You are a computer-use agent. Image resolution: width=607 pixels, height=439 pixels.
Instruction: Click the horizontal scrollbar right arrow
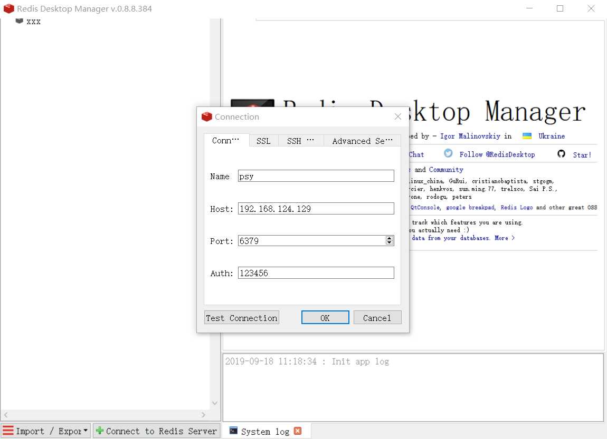pyautogui.click(x=203, y=415)
